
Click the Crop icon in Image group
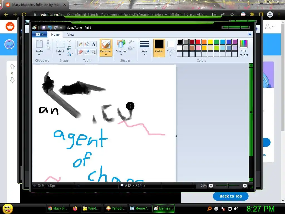(69, 42)
